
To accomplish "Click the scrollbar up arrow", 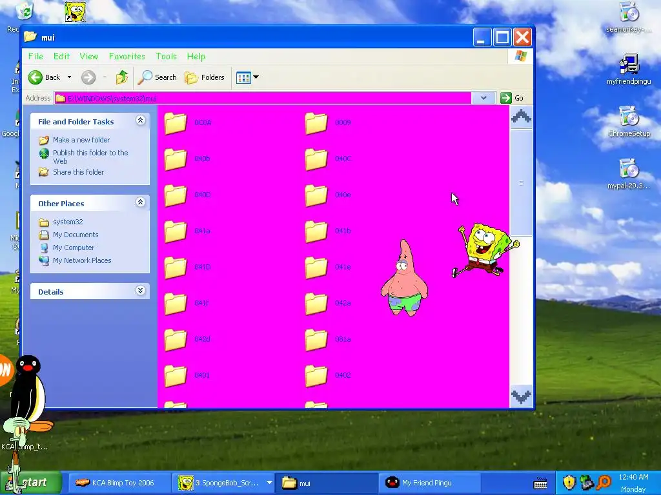I will coord(521,117).
